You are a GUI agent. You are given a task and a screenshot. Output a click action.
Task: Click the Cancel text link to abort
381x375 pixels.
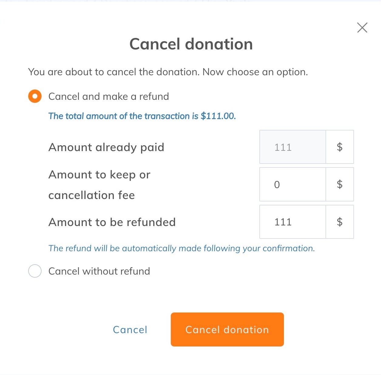130,330
